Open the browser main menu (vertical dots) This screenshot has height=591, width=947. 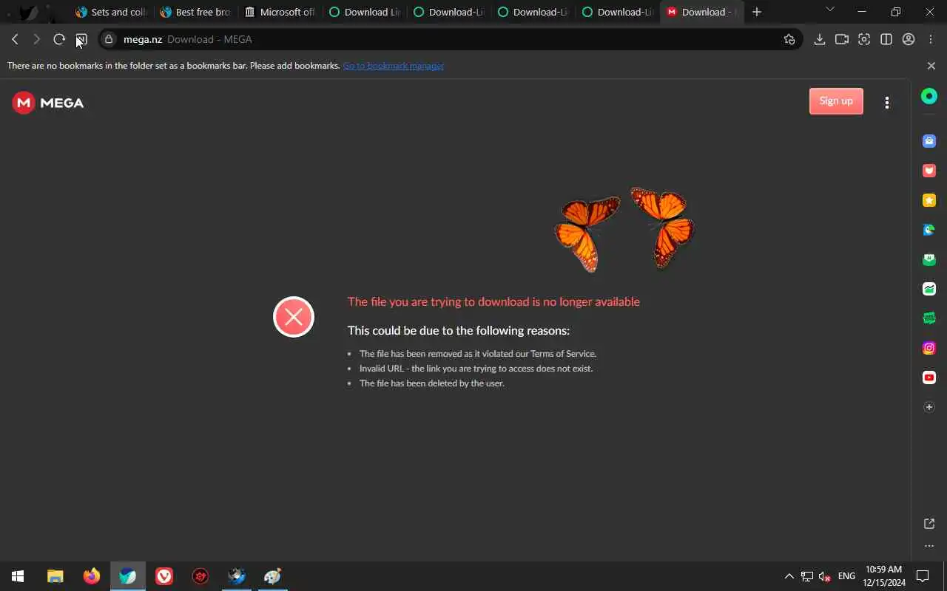point(931,39)
